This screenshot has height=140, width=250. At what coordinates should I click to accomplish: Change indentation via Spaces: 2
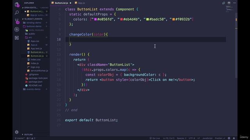pyautogui.click(x=181, y=138)
